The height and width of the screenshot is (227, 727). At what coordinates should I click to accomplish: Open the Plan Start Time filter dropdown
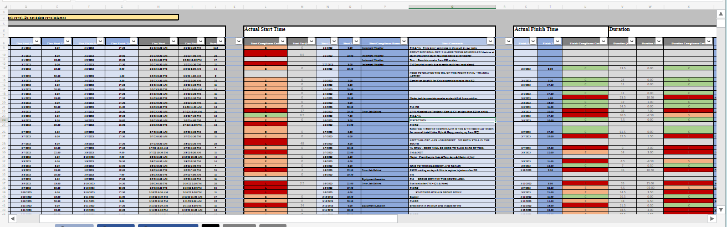68,41
